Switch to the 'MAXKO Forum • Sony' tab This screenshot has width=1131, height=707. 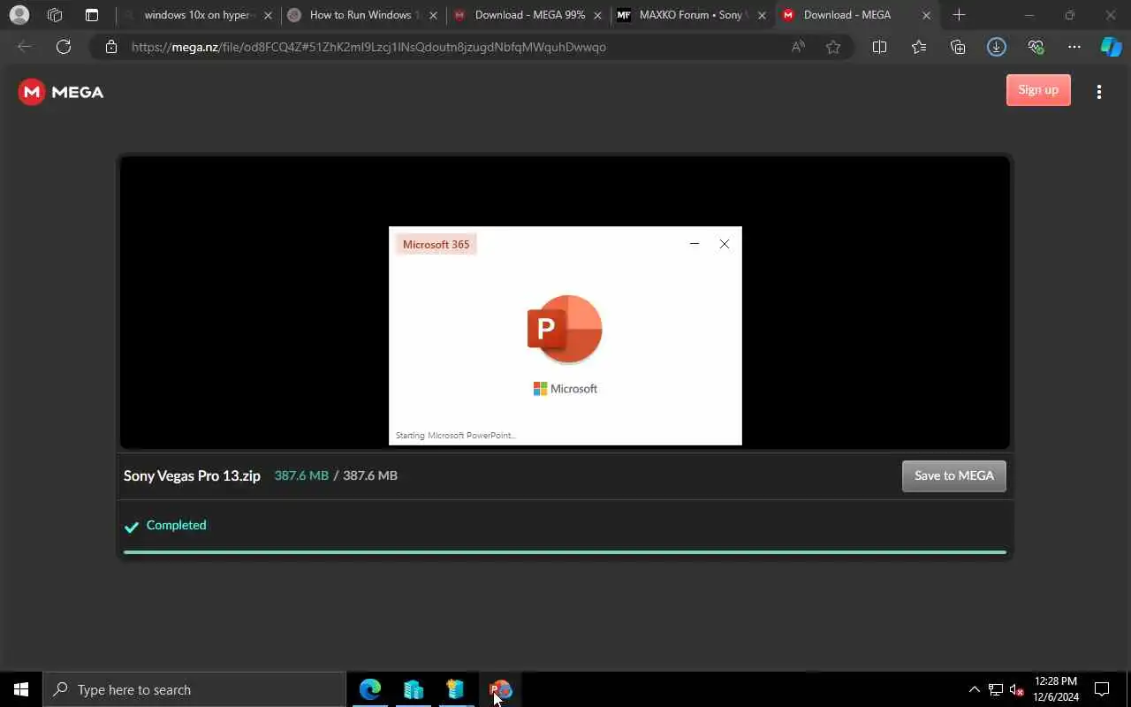click(690, 15)
